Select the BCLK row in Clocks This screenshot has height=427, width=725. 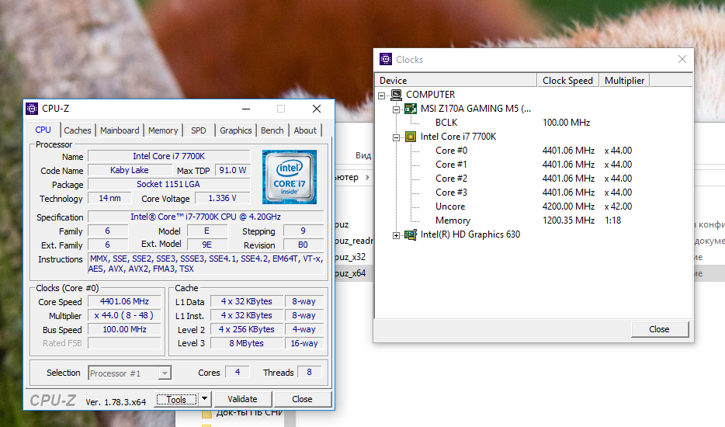pos(446,123)
